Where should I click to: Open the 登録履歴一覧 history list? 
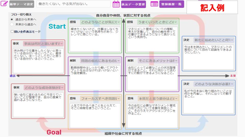pyautogui.click(x=172, y=4)
